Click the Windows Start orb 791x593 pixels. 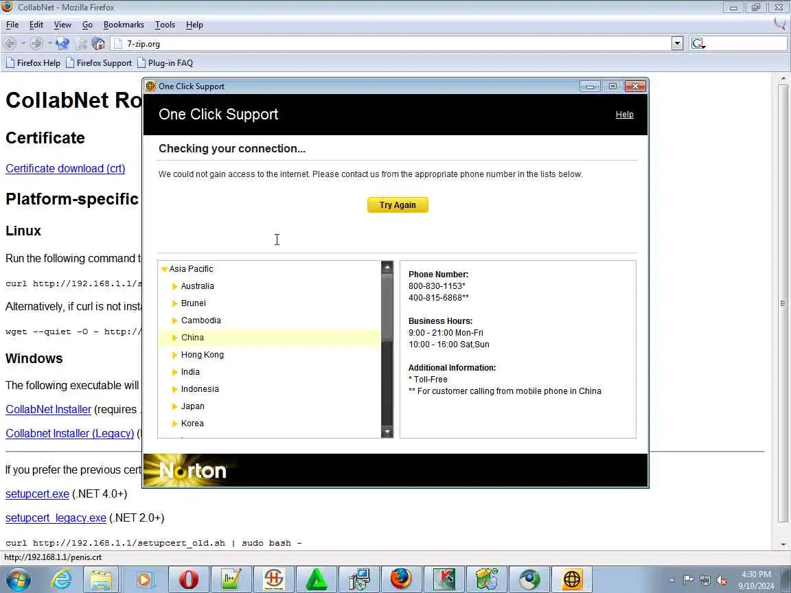point(19,579)
